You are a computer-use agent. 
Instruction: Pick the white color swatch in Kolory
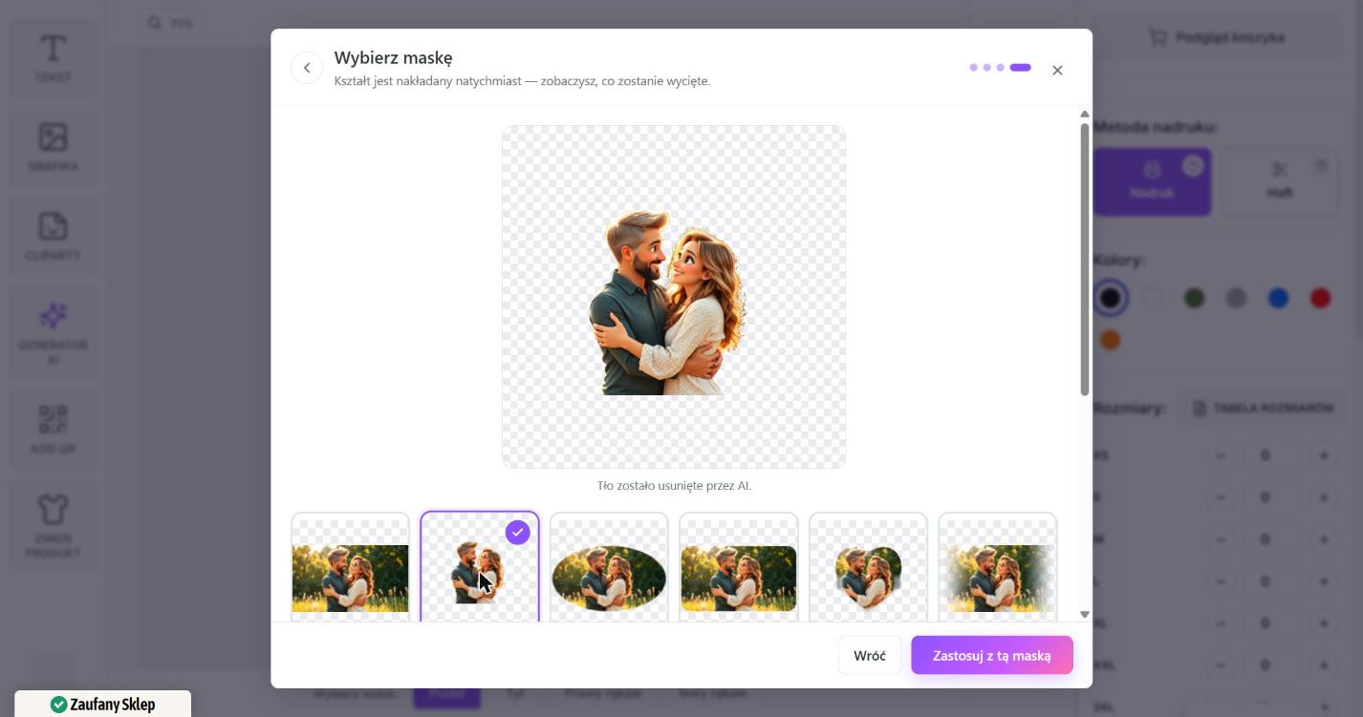[x=1153, y=299]
